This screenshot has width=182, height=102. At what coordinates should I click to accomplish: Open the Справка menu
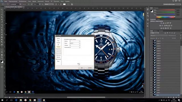click(x=67, y=1)
